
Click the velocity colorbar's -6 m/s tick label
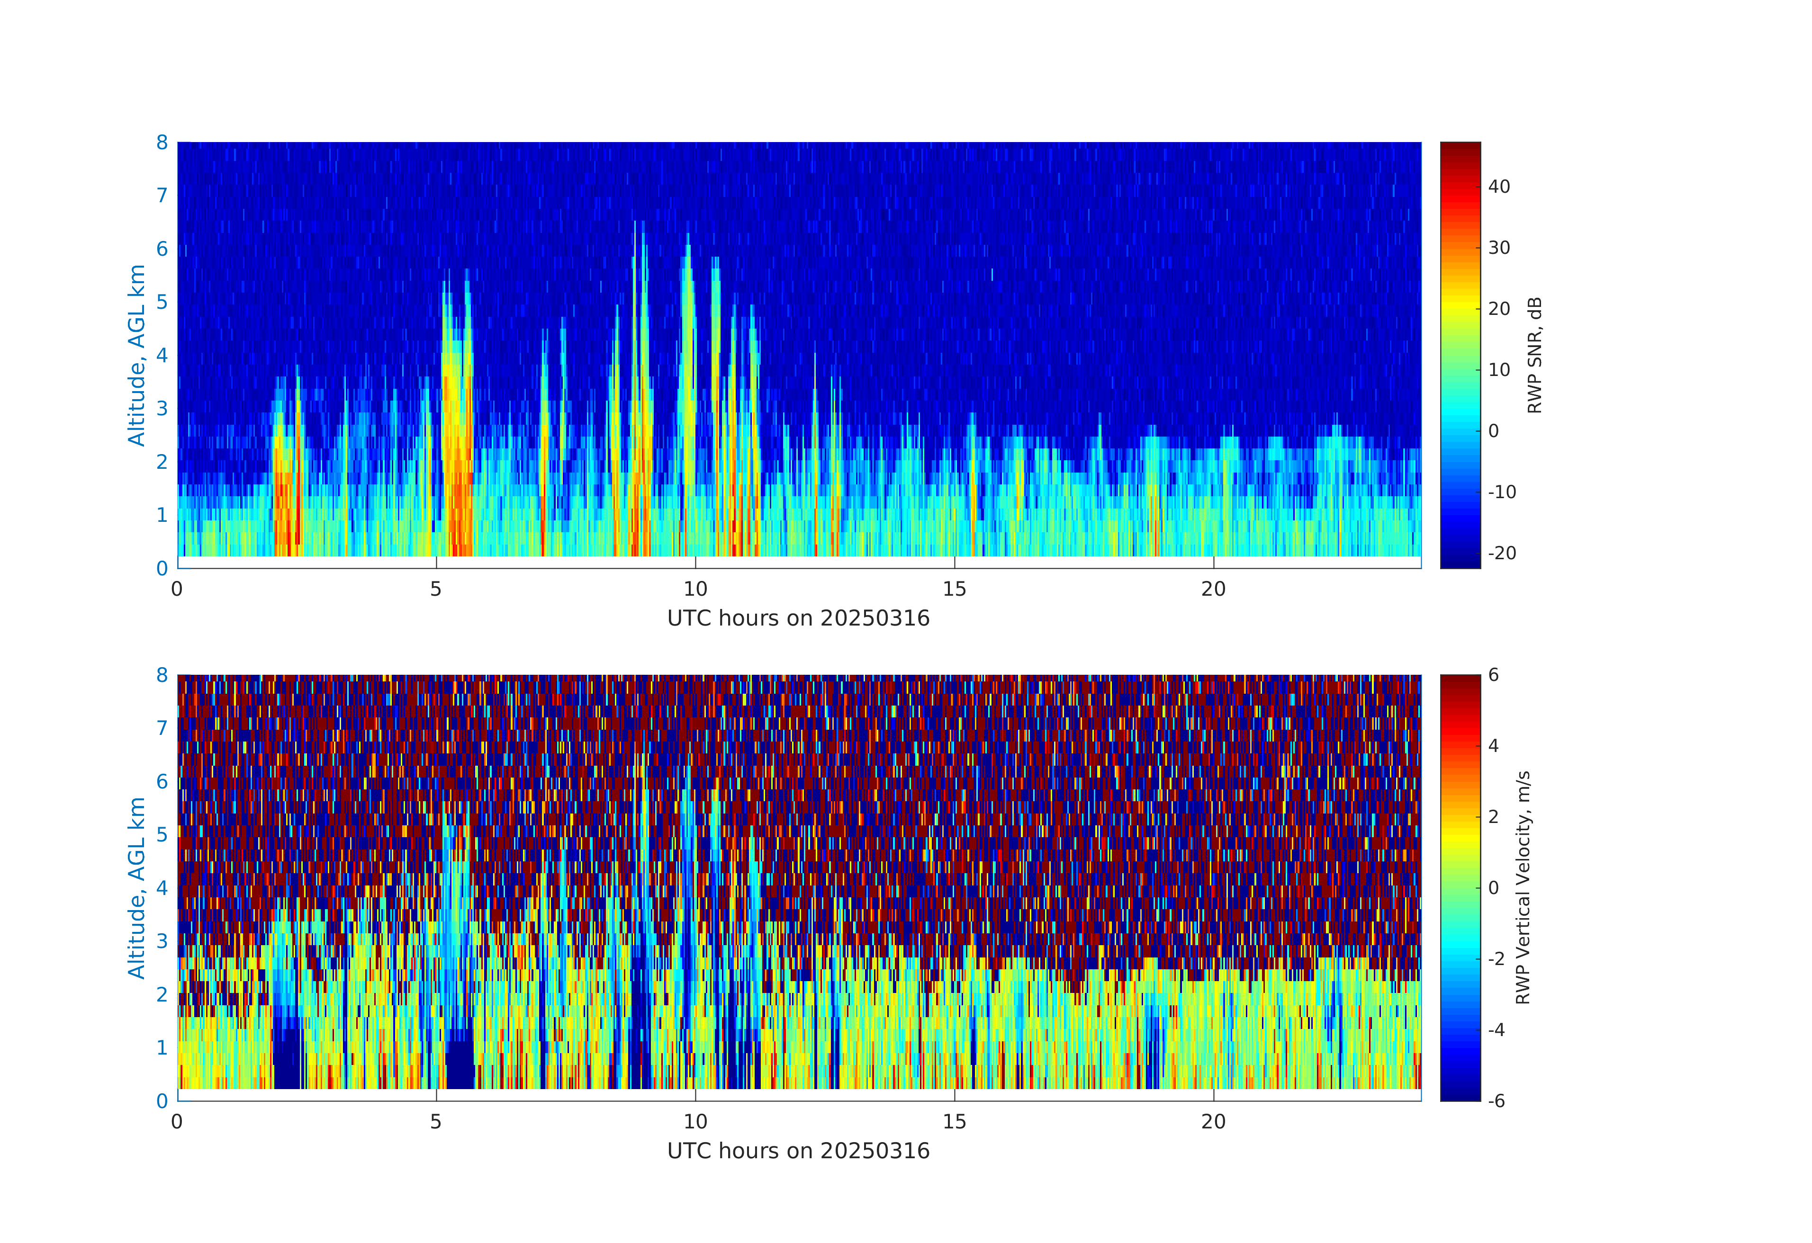[x=1496, y=1100]
